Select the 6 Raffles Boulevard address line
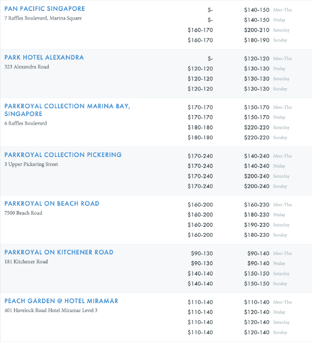Screen dimensions: 312x342 tap(26, 123)
